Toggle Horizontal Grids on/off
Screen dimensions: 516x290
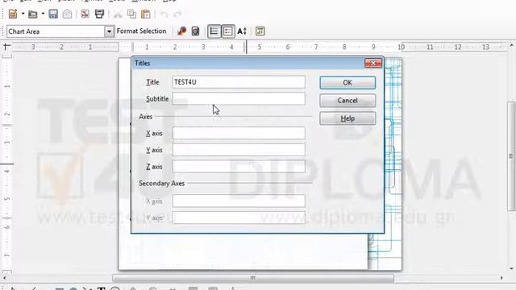(x=214, y=31)
